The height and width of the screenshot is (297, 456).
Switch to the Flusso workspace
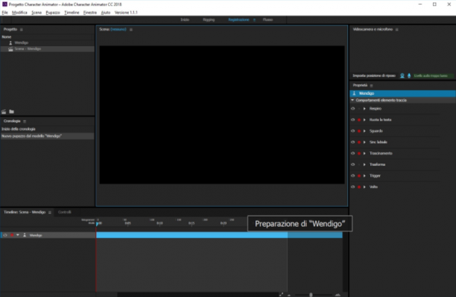267,20
